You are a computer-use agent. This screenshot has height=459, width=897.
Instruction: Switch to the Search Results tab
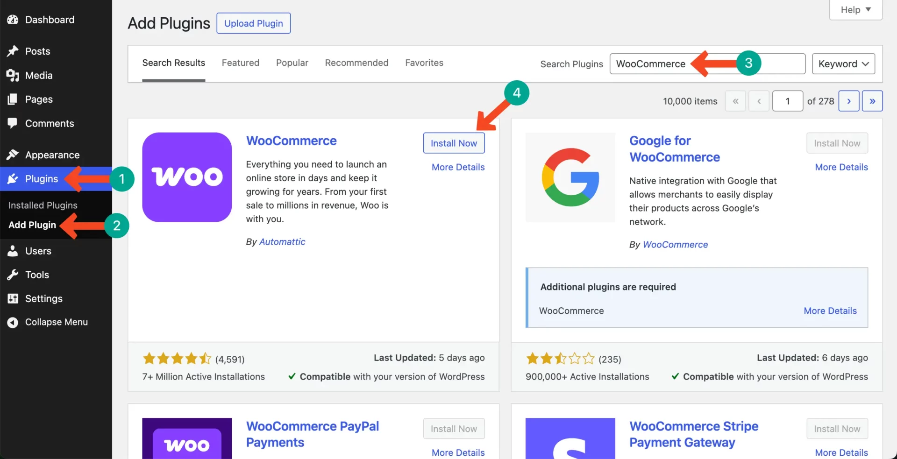pos(174,63)
